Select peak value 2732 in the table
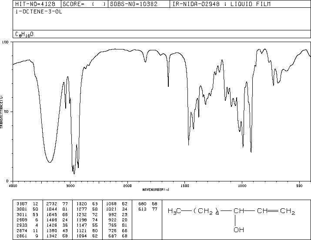This screenshot has width=311, height=240. click(52, 204)
